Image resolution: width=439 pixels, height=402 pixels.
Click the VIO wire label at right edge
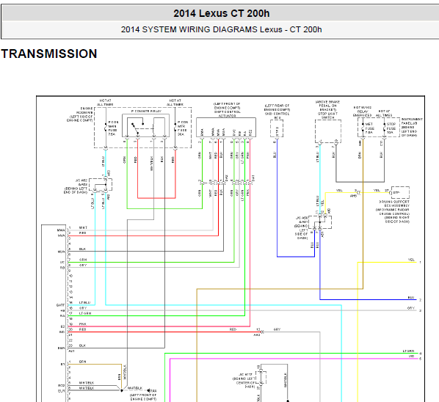[x=411, y=356]
